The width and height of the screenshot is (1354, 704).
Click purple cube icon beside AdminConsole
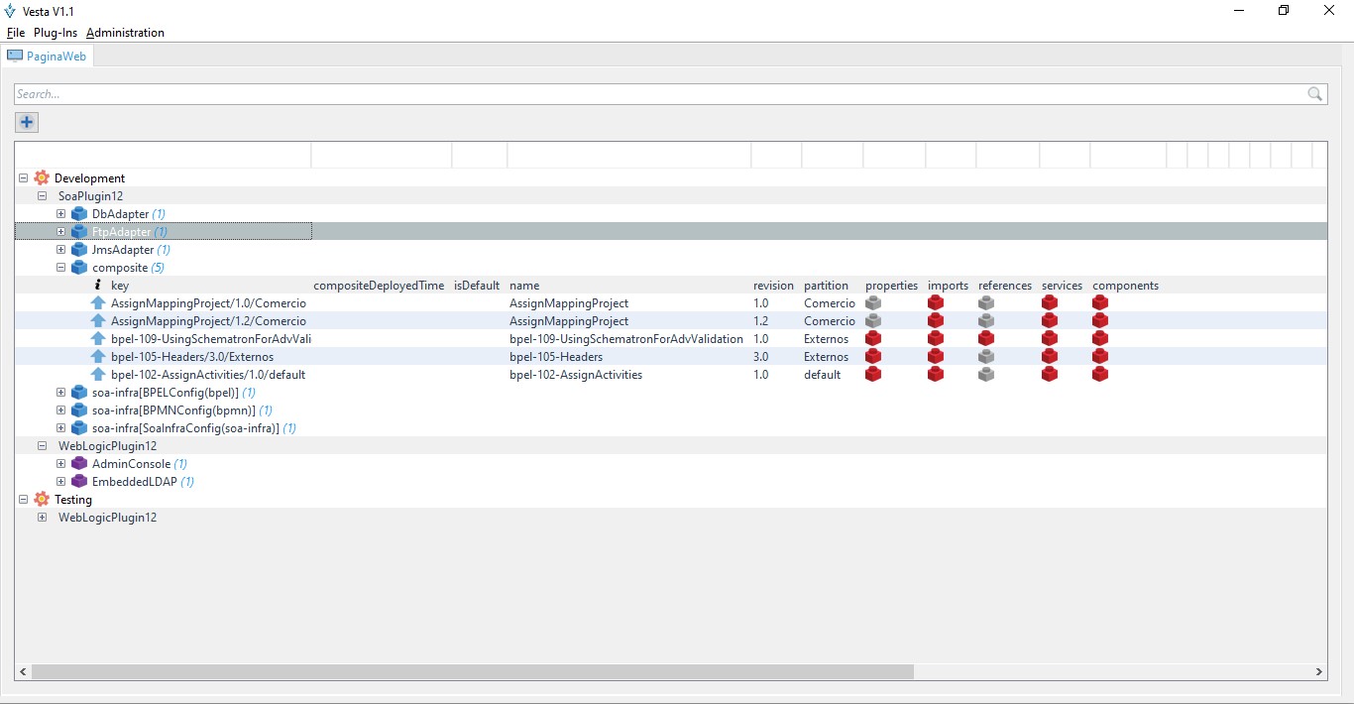[x=79, y=464]
